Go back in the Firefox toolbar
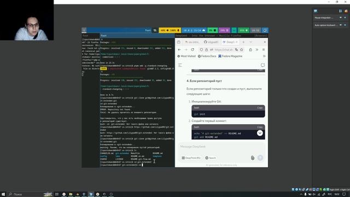The width and height of the screenshot is (350, 197). 179,50
